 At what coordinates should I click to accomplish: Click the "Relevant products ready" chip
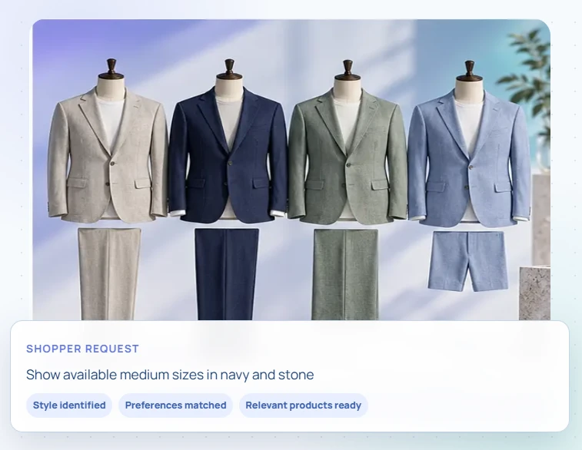tap(303, 405)
